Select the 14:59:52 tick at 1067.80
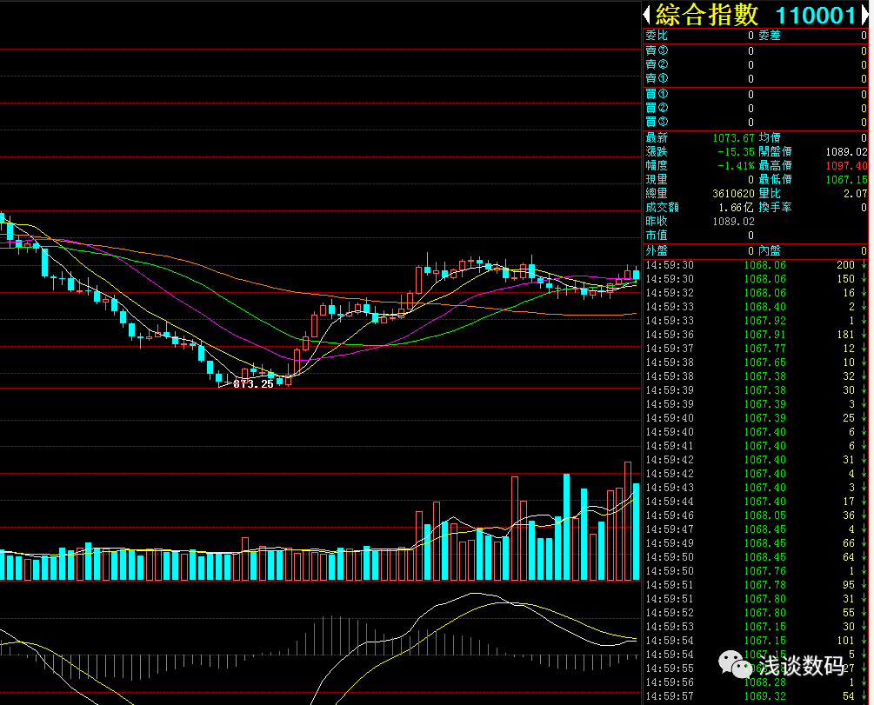This screenshot has height=705, width=874. (756, 613)
